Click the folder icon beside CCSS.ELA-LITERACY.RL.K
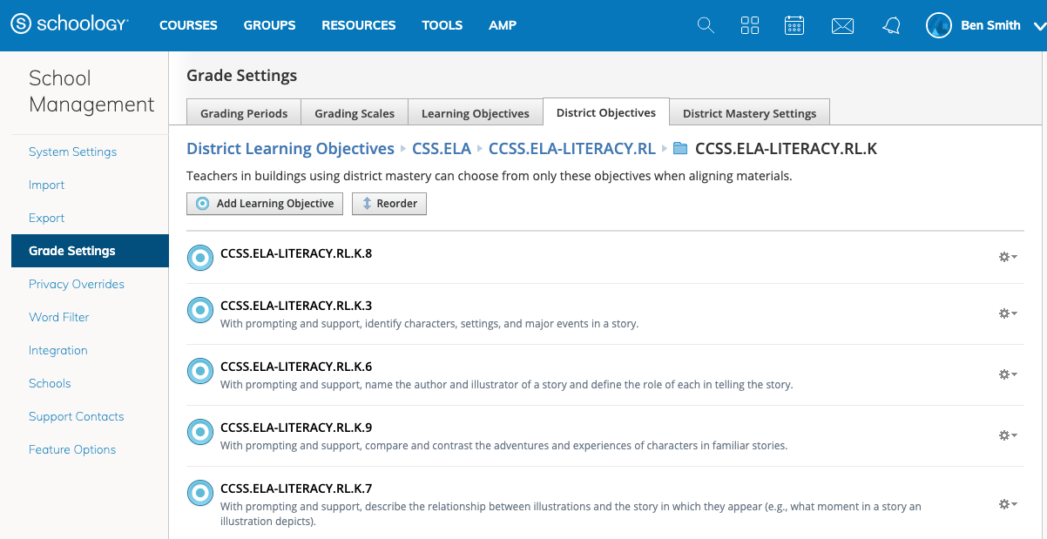This screenshot has height=539, width=1047. point(680,148)
